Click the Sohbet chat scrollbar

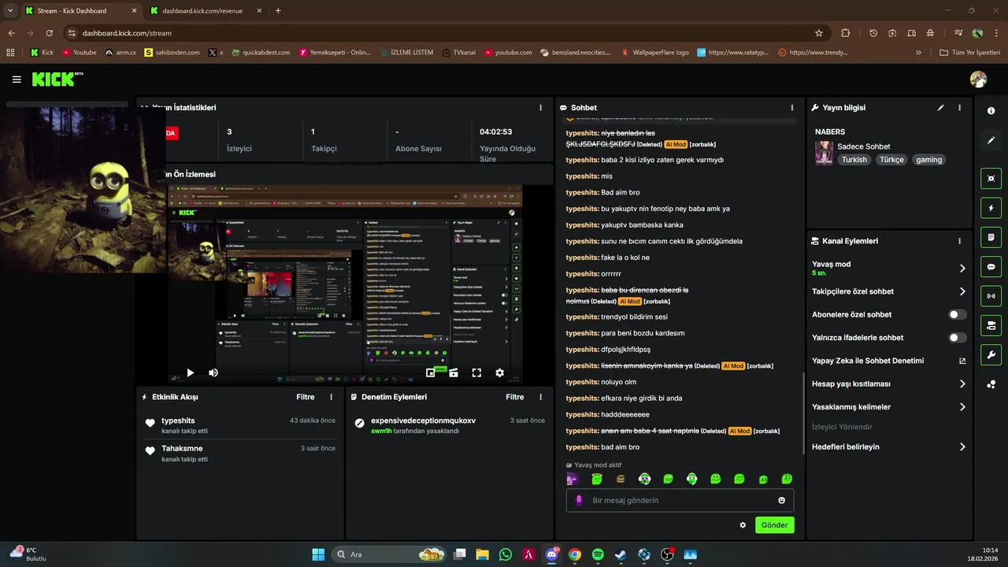pos(802,413)
